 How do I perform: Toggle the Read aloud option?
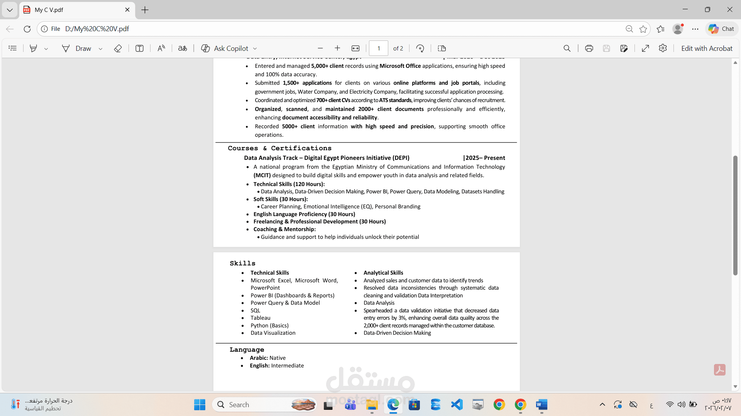click(161, 48)
